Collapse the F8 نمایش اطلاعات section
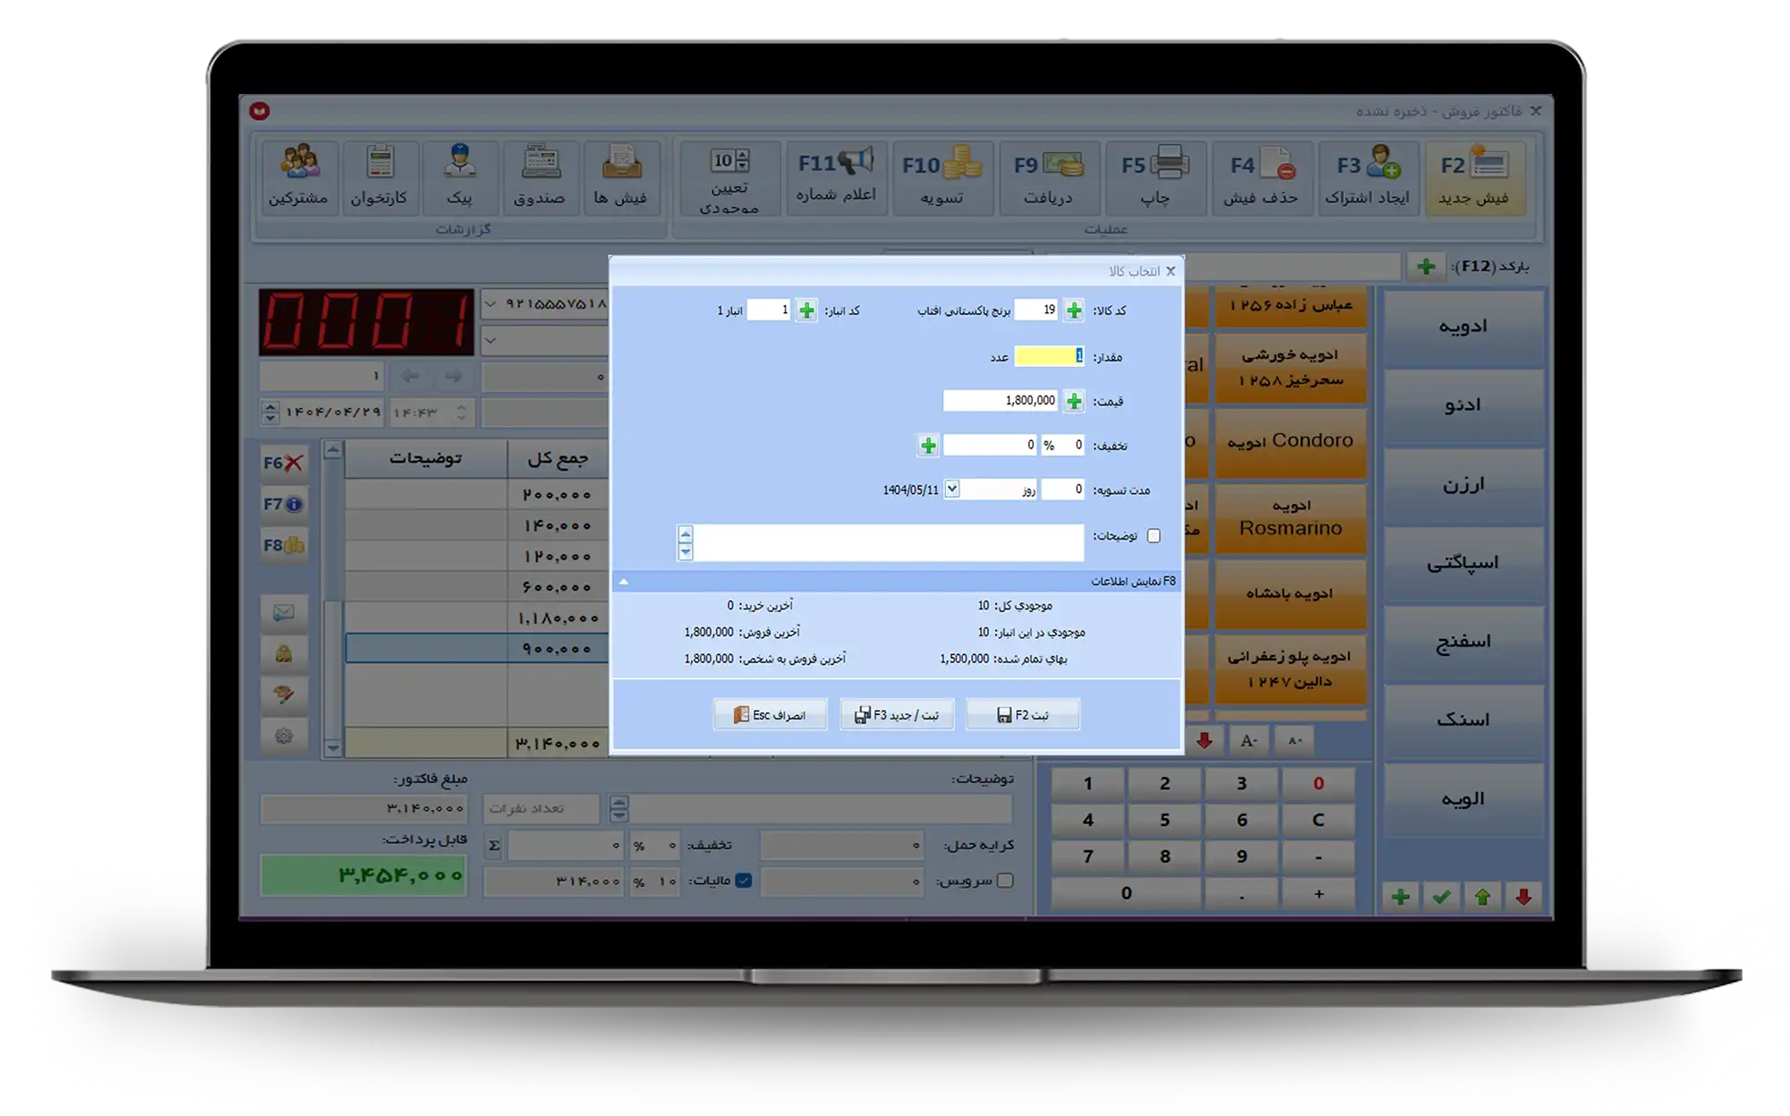The image size is (1790, 1116). pos(624,582)
